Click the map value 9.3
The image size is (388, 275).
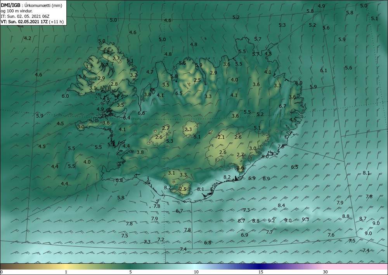[305, 220]
